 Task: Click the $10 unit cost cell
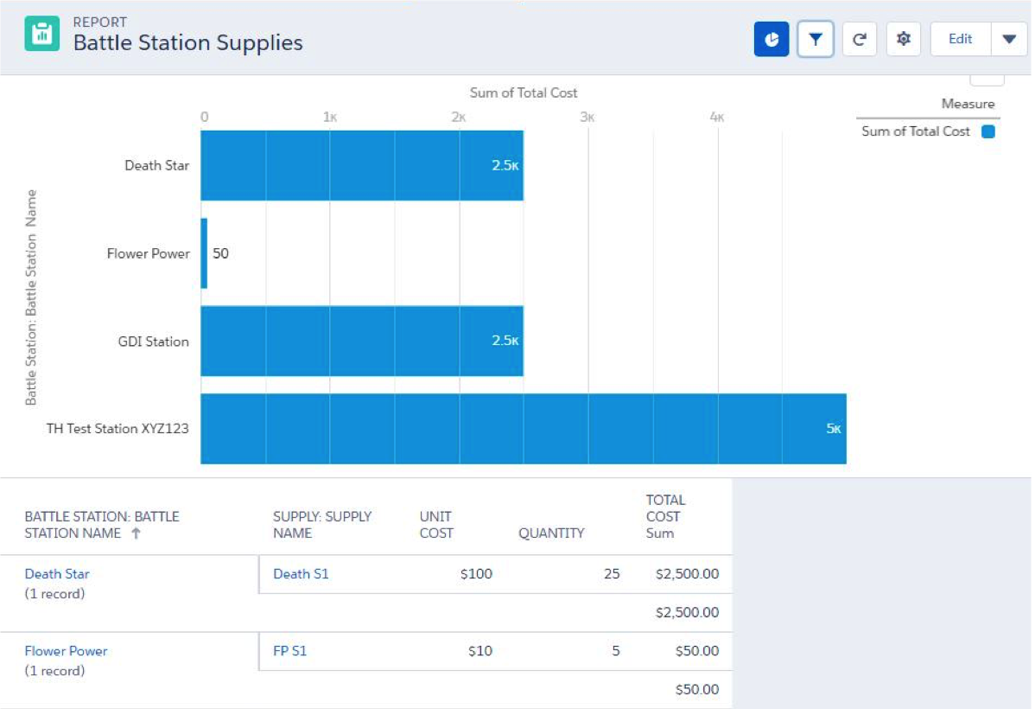[x=479, y=651]
